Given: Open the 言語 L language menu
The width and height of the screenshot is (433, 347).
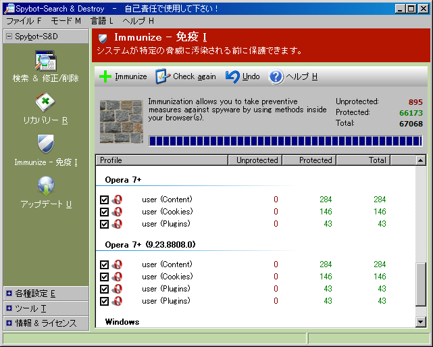Looking at the screenshot, I should 102,21.
